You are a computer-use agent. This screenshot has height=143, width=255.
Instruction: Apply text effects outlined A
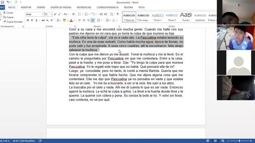point(58,20)
